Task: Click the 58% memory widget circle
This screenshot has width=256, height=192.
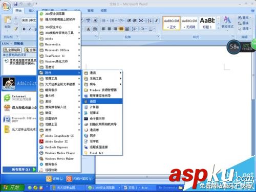Action: coord(233,46)
